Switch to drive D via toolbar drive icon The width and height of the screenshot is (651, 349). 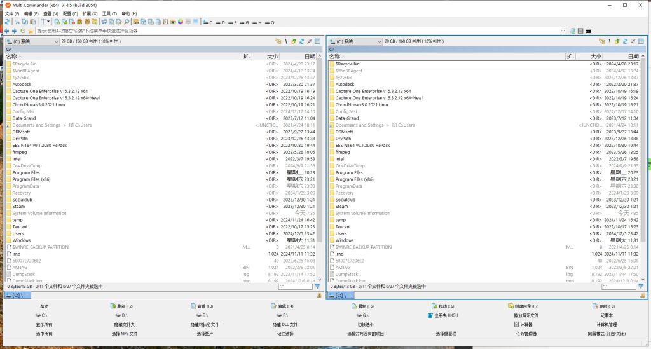pyautogui.click(x=220, y=22)
